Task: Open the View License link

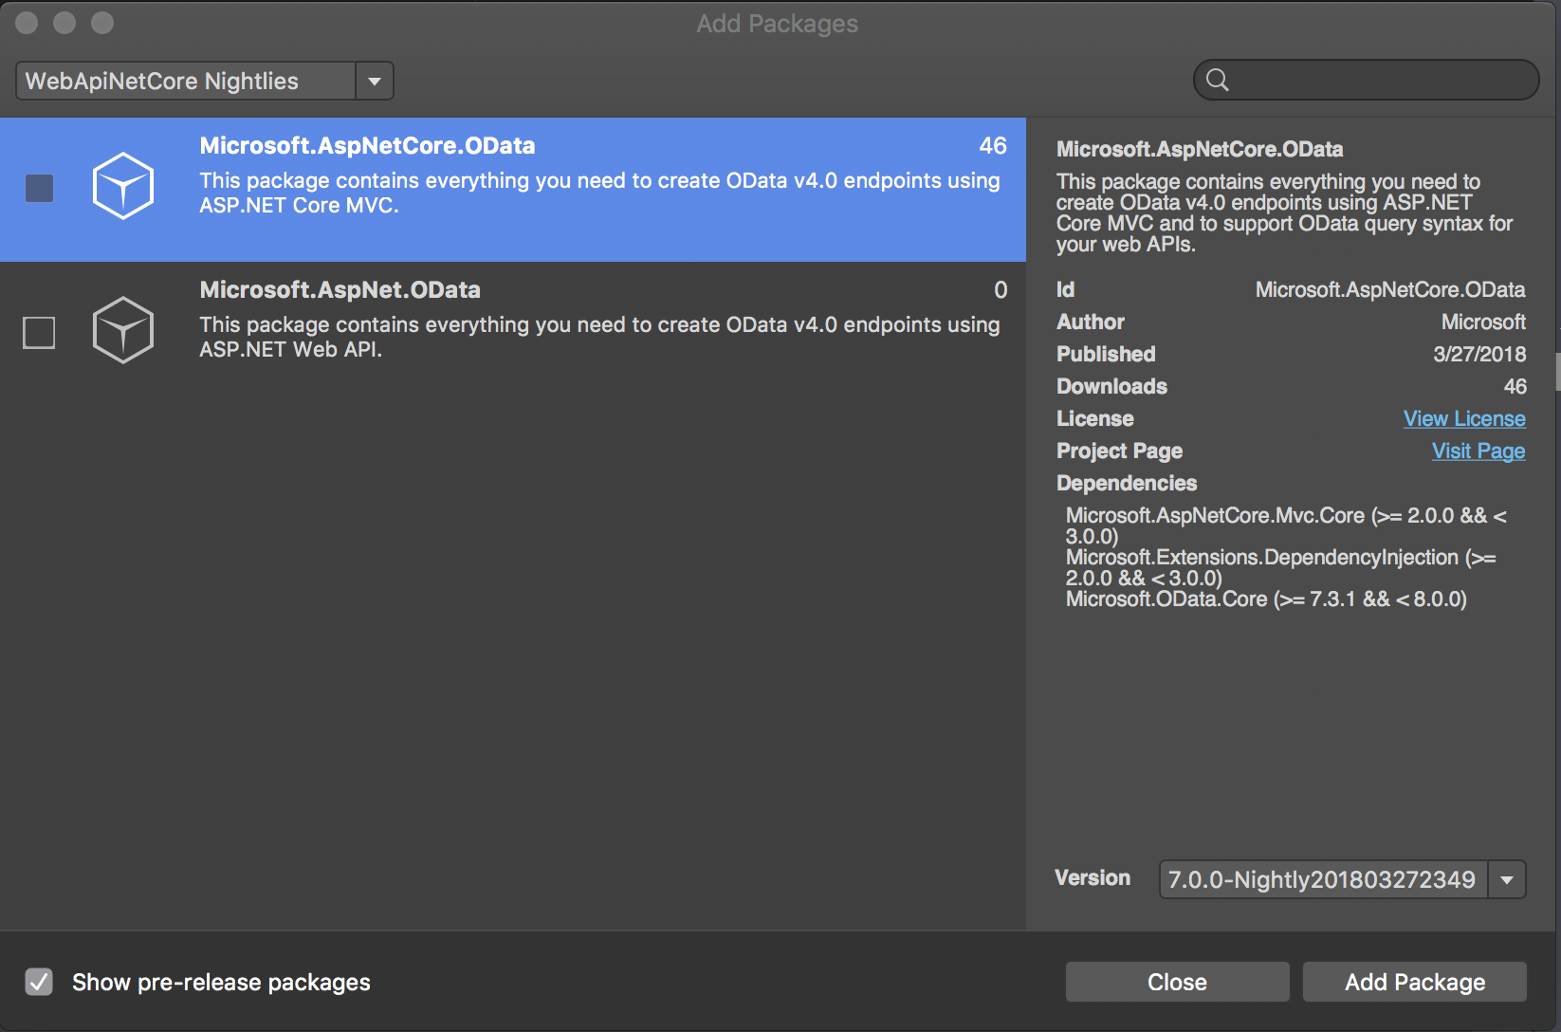Action: pyautogui.click(x=1464, y=418)
